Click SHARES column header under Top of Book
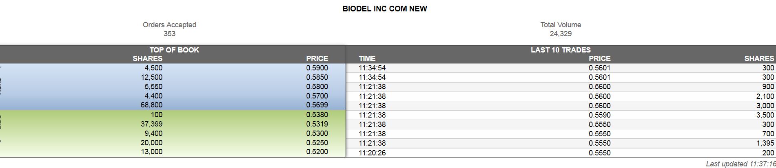The image size is (776, 168). 147,59
